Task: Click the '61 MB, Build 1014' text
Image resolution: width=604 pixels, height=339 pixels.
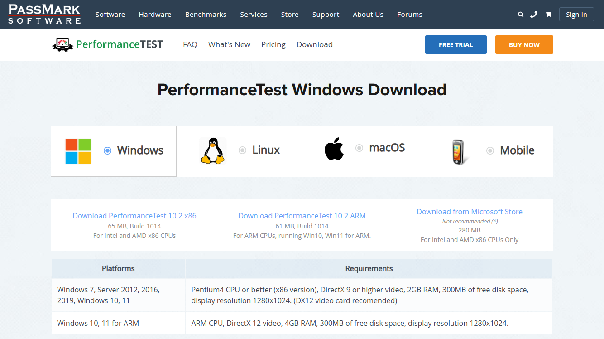Action: pos(302,226)
